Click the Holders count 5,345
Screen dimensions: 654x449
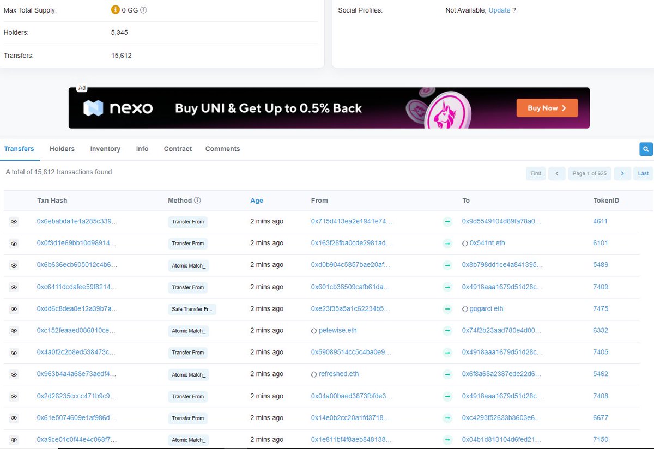[x=119, y=33]
